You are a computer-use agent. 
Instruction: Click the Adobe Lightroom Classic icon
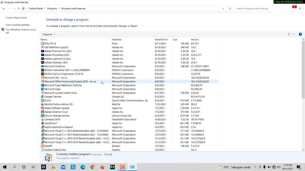coord(42,58)
